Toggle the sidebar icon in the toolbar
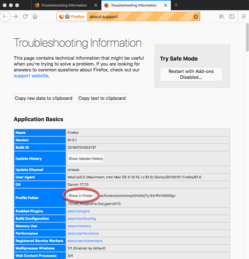249x259 pixels. 232,16
